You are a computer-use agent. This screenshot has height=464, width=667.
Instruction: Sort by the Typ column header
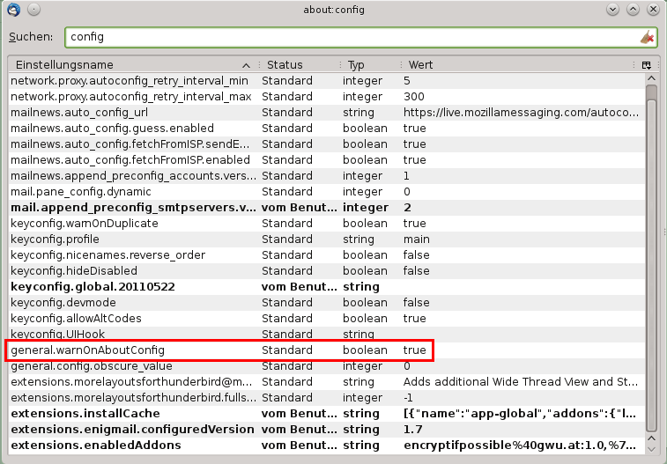[368, 65]
